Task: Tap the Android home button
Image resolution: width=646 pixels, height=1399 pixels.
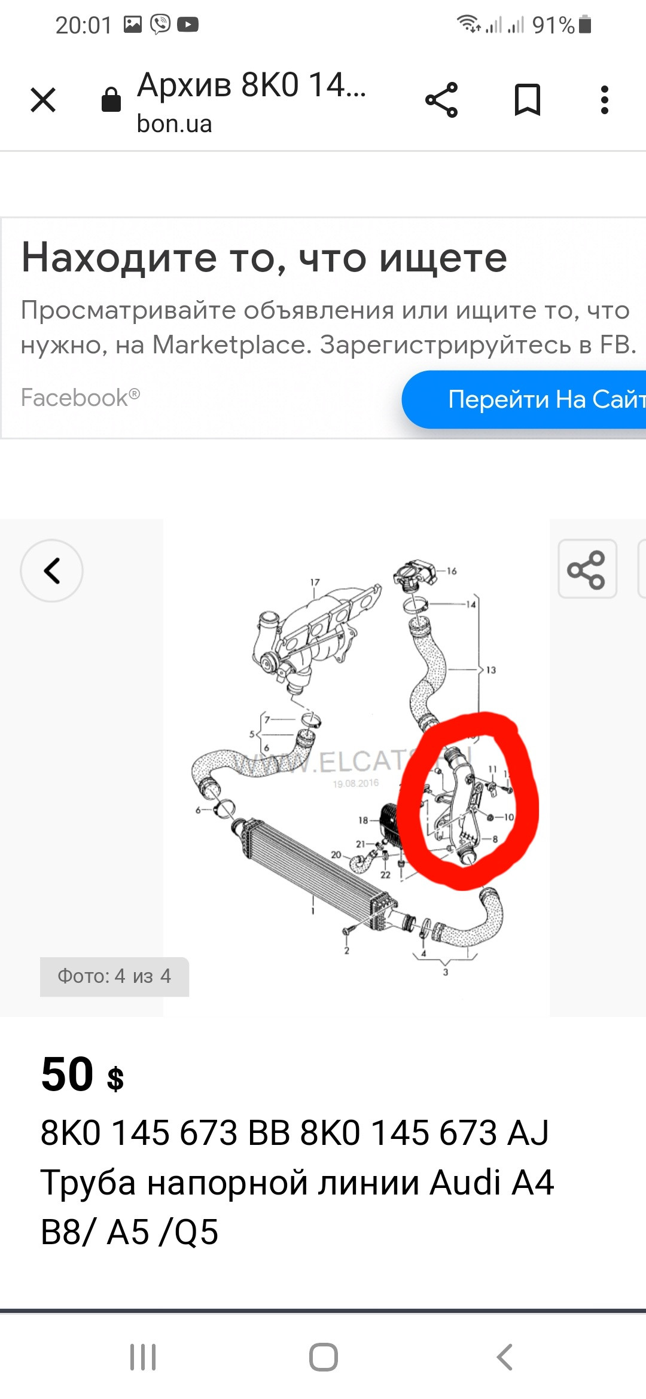Action: click(x=323, y=1357)
